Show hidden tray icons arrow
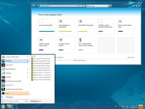The image size is (145, 109). point(120,107)
